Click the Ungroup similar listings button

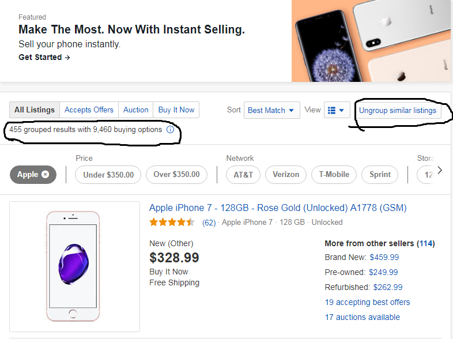(398, 110)
